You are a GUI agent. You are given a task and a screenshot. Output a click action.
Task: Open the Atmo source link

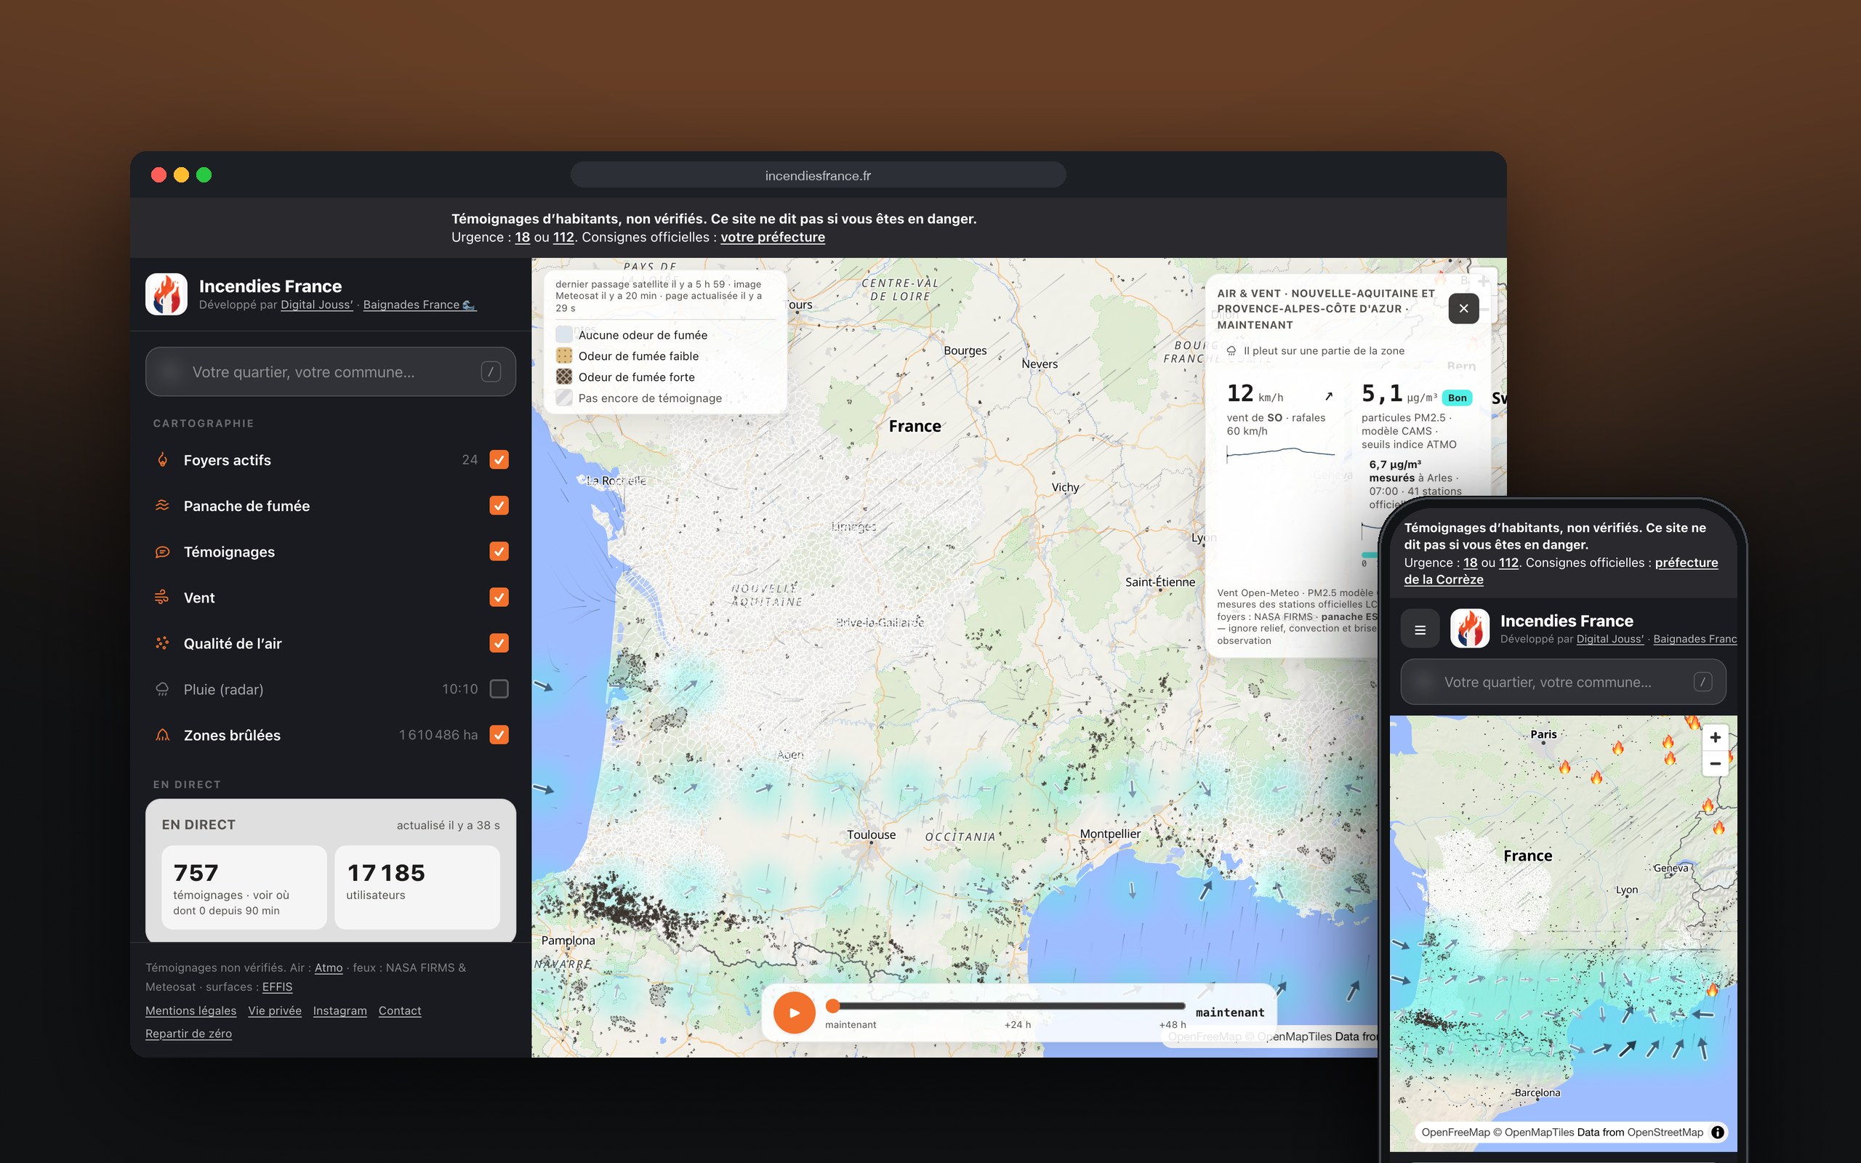(329, 967)
